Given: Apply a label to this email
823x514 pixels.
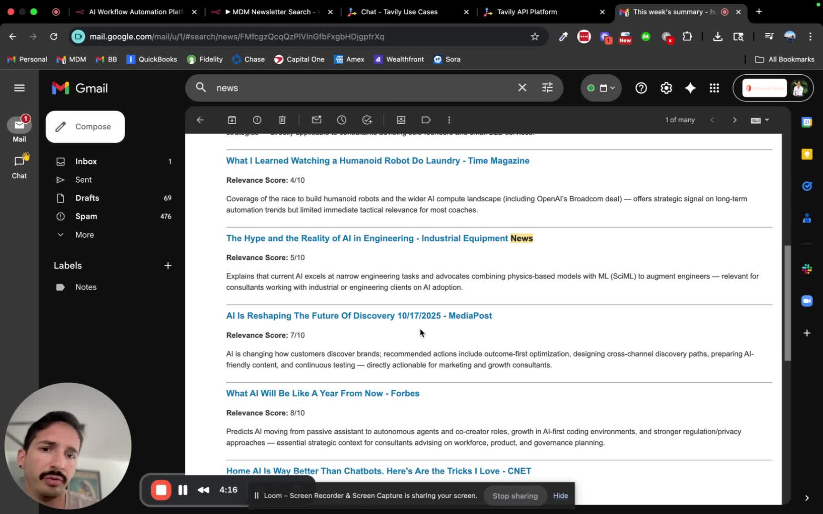Looking at the screenshot, I should [x=426, y=120].
